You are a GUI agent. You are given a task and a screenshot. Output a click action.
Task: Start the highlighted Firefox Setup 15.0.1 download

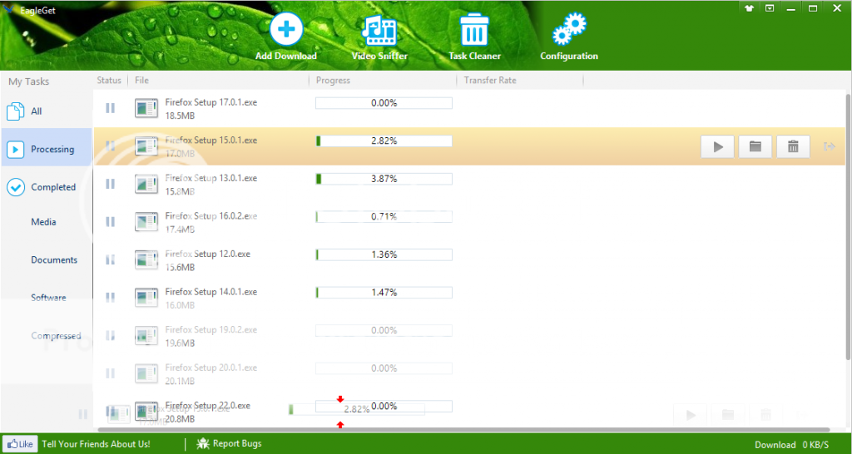pos(717,146)
